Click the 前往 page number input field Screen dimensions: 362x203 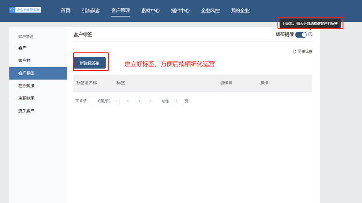(x=177, y=101)
